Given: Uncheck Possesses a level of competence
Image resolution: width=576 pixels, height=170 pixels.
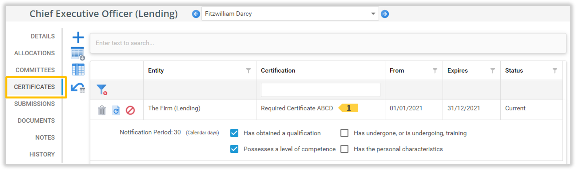Looking at the screenshot, I should click(x=234, y=149).
